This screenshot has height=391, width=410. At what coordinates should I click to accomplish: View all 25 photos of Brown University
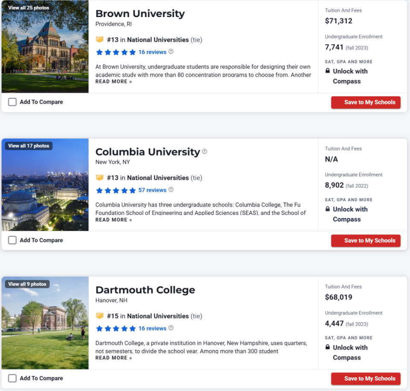click(29, 8)
